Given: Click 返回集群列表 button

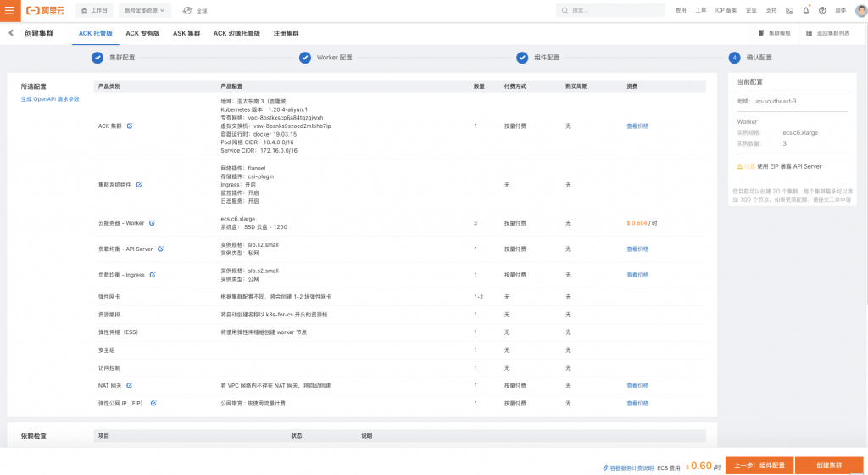Looking at the screenshot, I should pyautogui.click(x=827, y=33).
